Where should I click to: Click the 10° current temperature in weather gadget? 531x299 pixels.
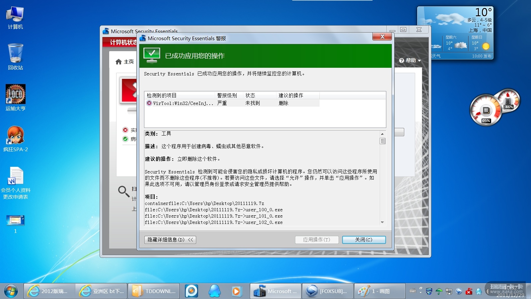[x=483, y=12]
